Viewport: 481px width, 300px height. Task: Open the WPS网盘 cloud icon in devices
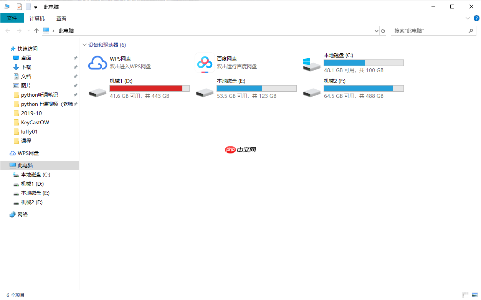tap(98, 63)
